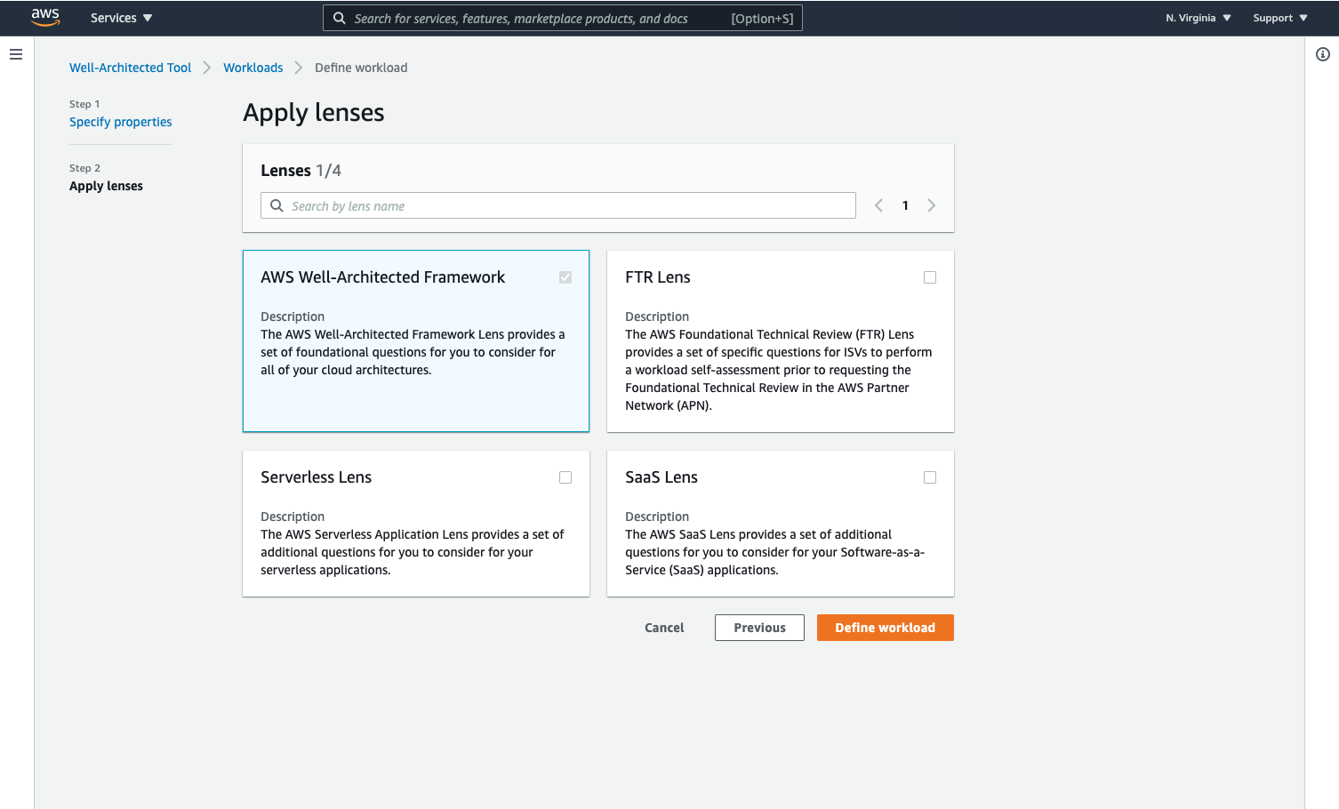Click the Define workload breadcrumb text

tap(361, 68)
